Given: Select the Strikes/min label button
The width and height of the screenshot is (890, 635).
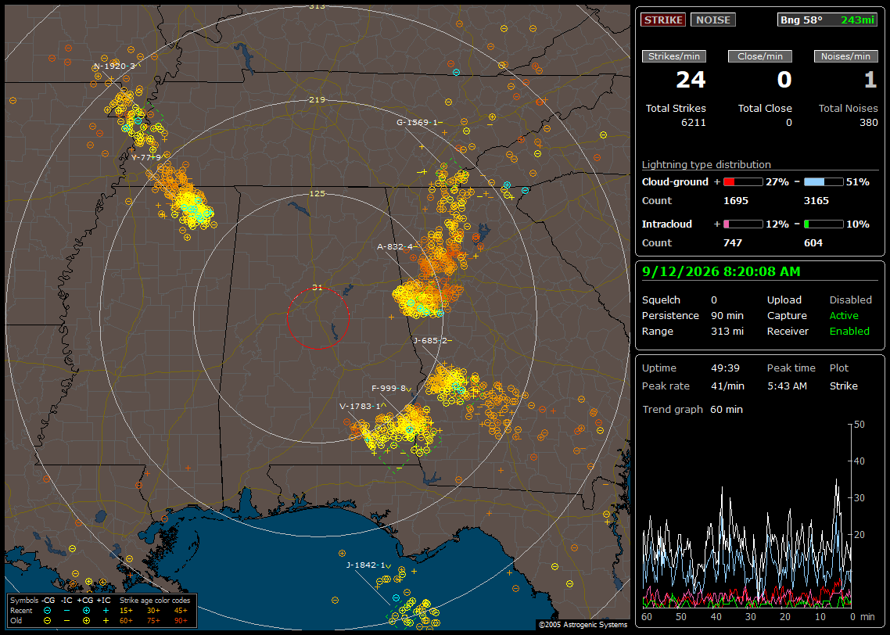Looking at the screenshot, I should click(x=674, y=56).
